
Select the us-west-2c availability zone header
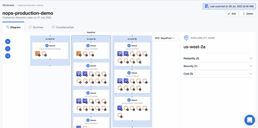click(x=50, y=39)
